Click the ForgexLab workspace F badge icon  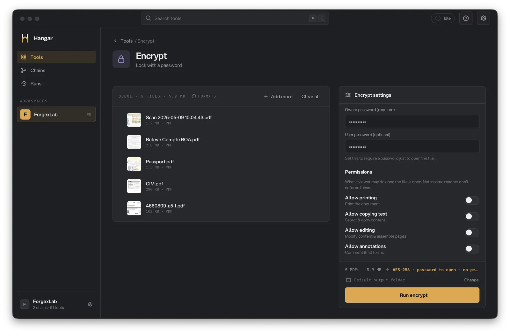tap(25, 115)
